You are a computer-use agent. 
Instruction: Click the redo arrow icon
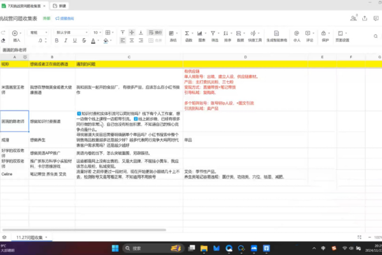point(3,33)
